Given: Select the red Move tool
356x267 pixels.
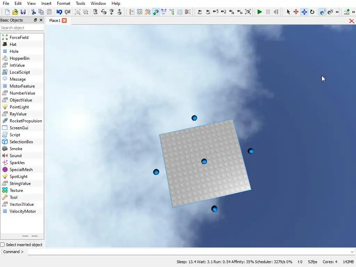Looking at the screenshot, I should coord(296,12).
